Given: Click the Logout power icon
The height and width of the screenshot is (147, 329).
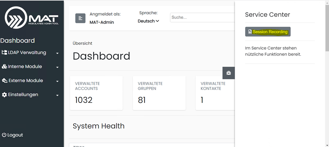Looking at the screenshot, I should [x=4, y=135].
